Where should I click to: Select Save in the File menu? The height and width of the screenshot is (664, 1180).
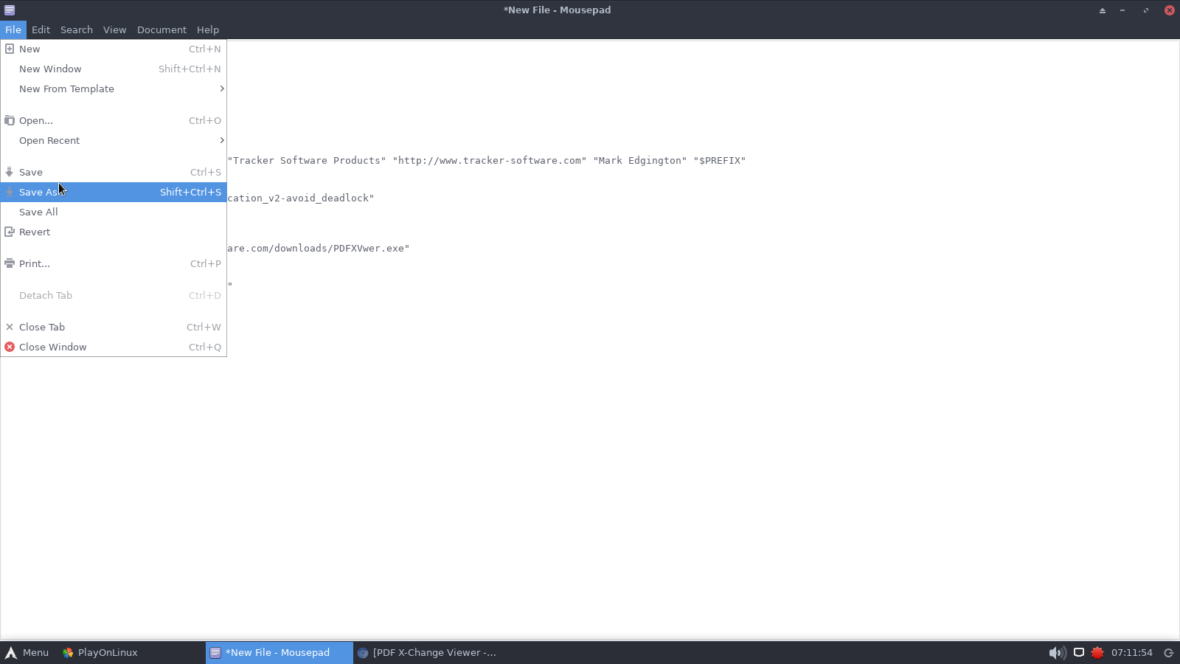click(114, 172)
